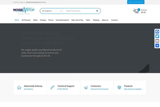Expand the Sound Absorption menu

(x=63, y=20)
